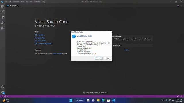The height and width of the screenshot is (103, 184).
Task: Open the Manage gear icon
Action: tap(3, 92)
